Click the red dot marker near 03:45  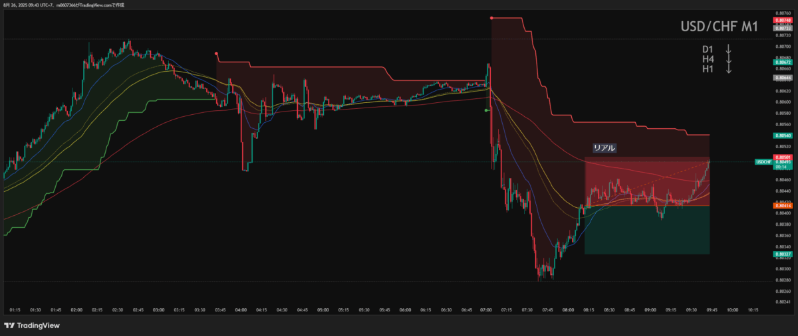point(217,54)
